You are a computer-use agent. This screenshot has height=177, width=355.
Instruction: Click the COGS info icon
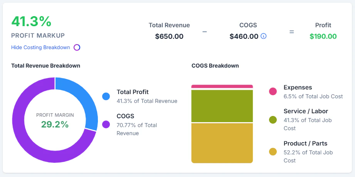pos(264,36)
